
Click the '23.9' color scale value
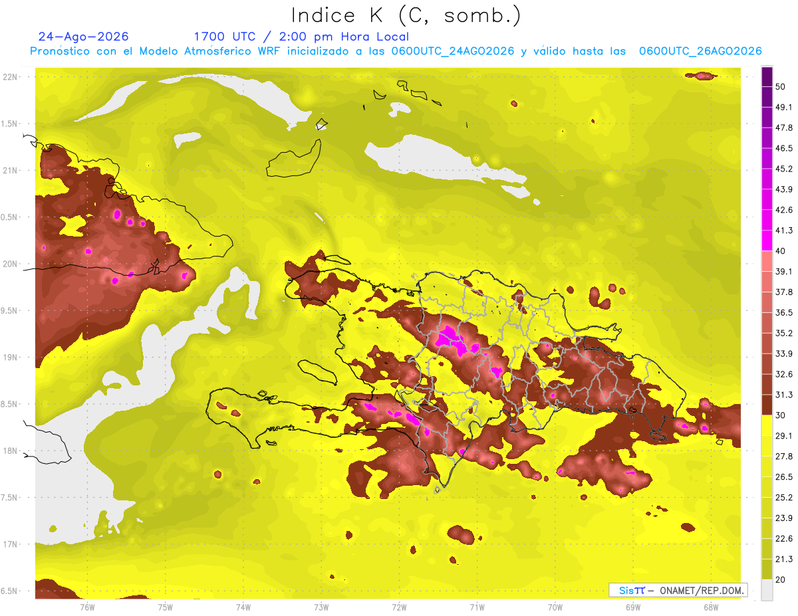784,518
